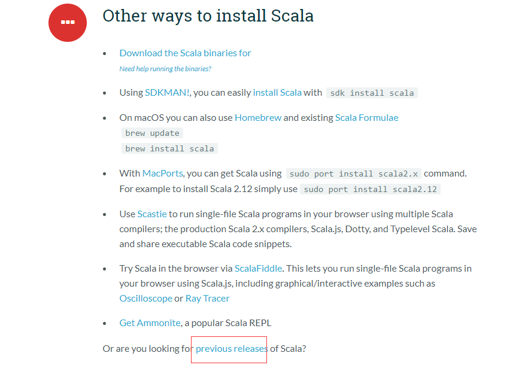The height and width of the screenshot is (368, 510).
Task: Open the Ray Tracer example link
Action: coord(207,298)
